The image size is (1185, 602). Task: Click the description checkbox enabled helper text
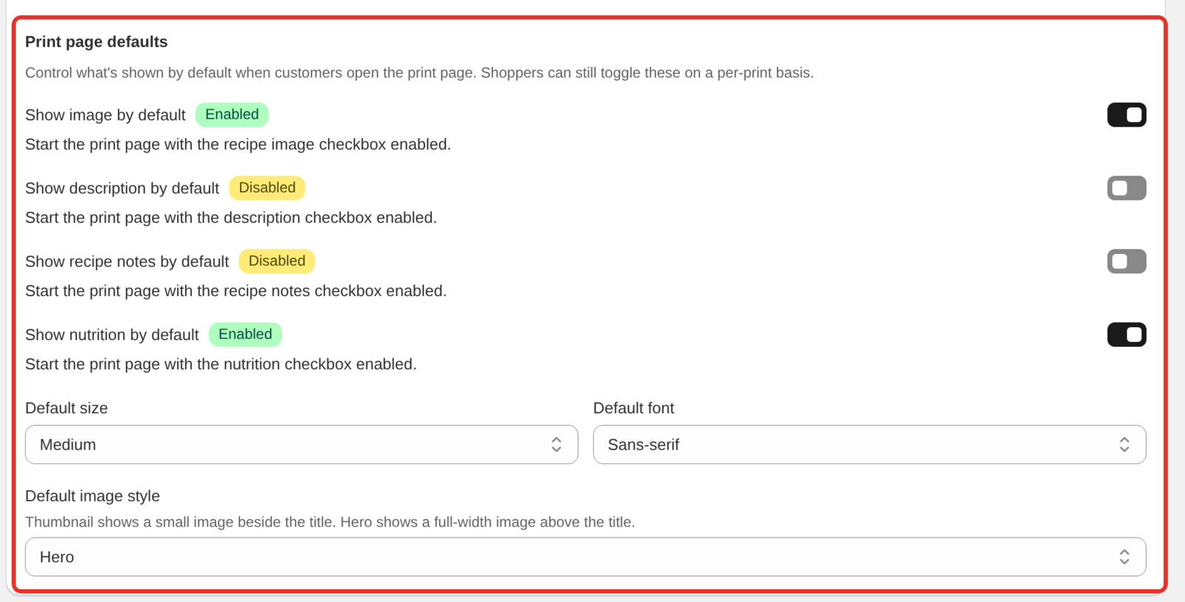coord(231,218)
